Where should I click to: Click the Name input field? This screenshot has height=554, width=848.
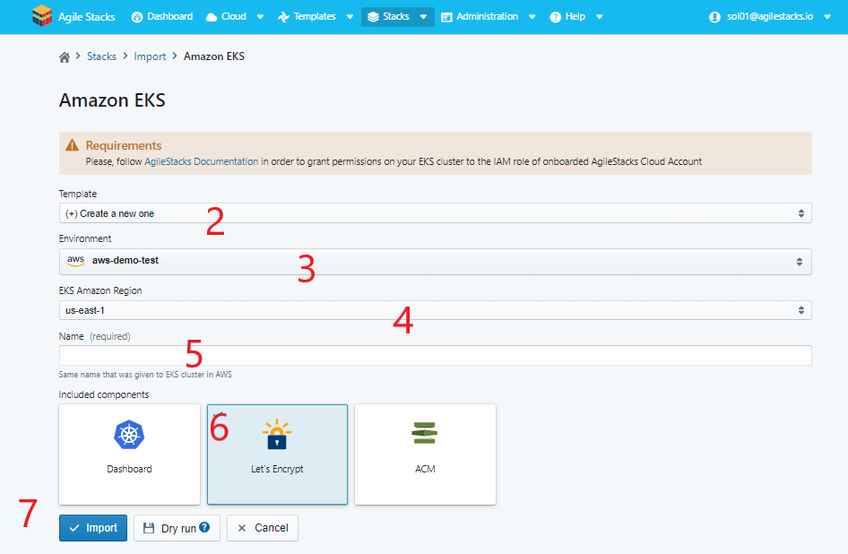(436, 356)
